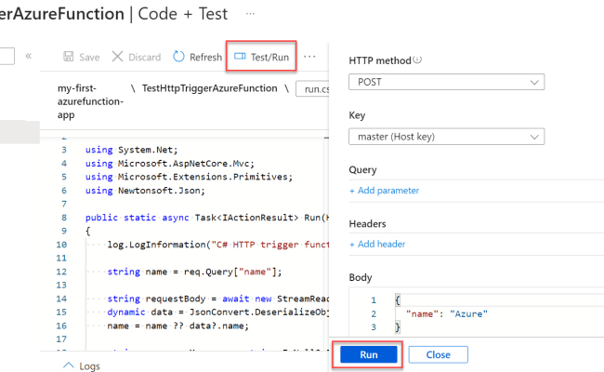
Task: Open the run.csx file dropdown
Action: click(312, 89)
